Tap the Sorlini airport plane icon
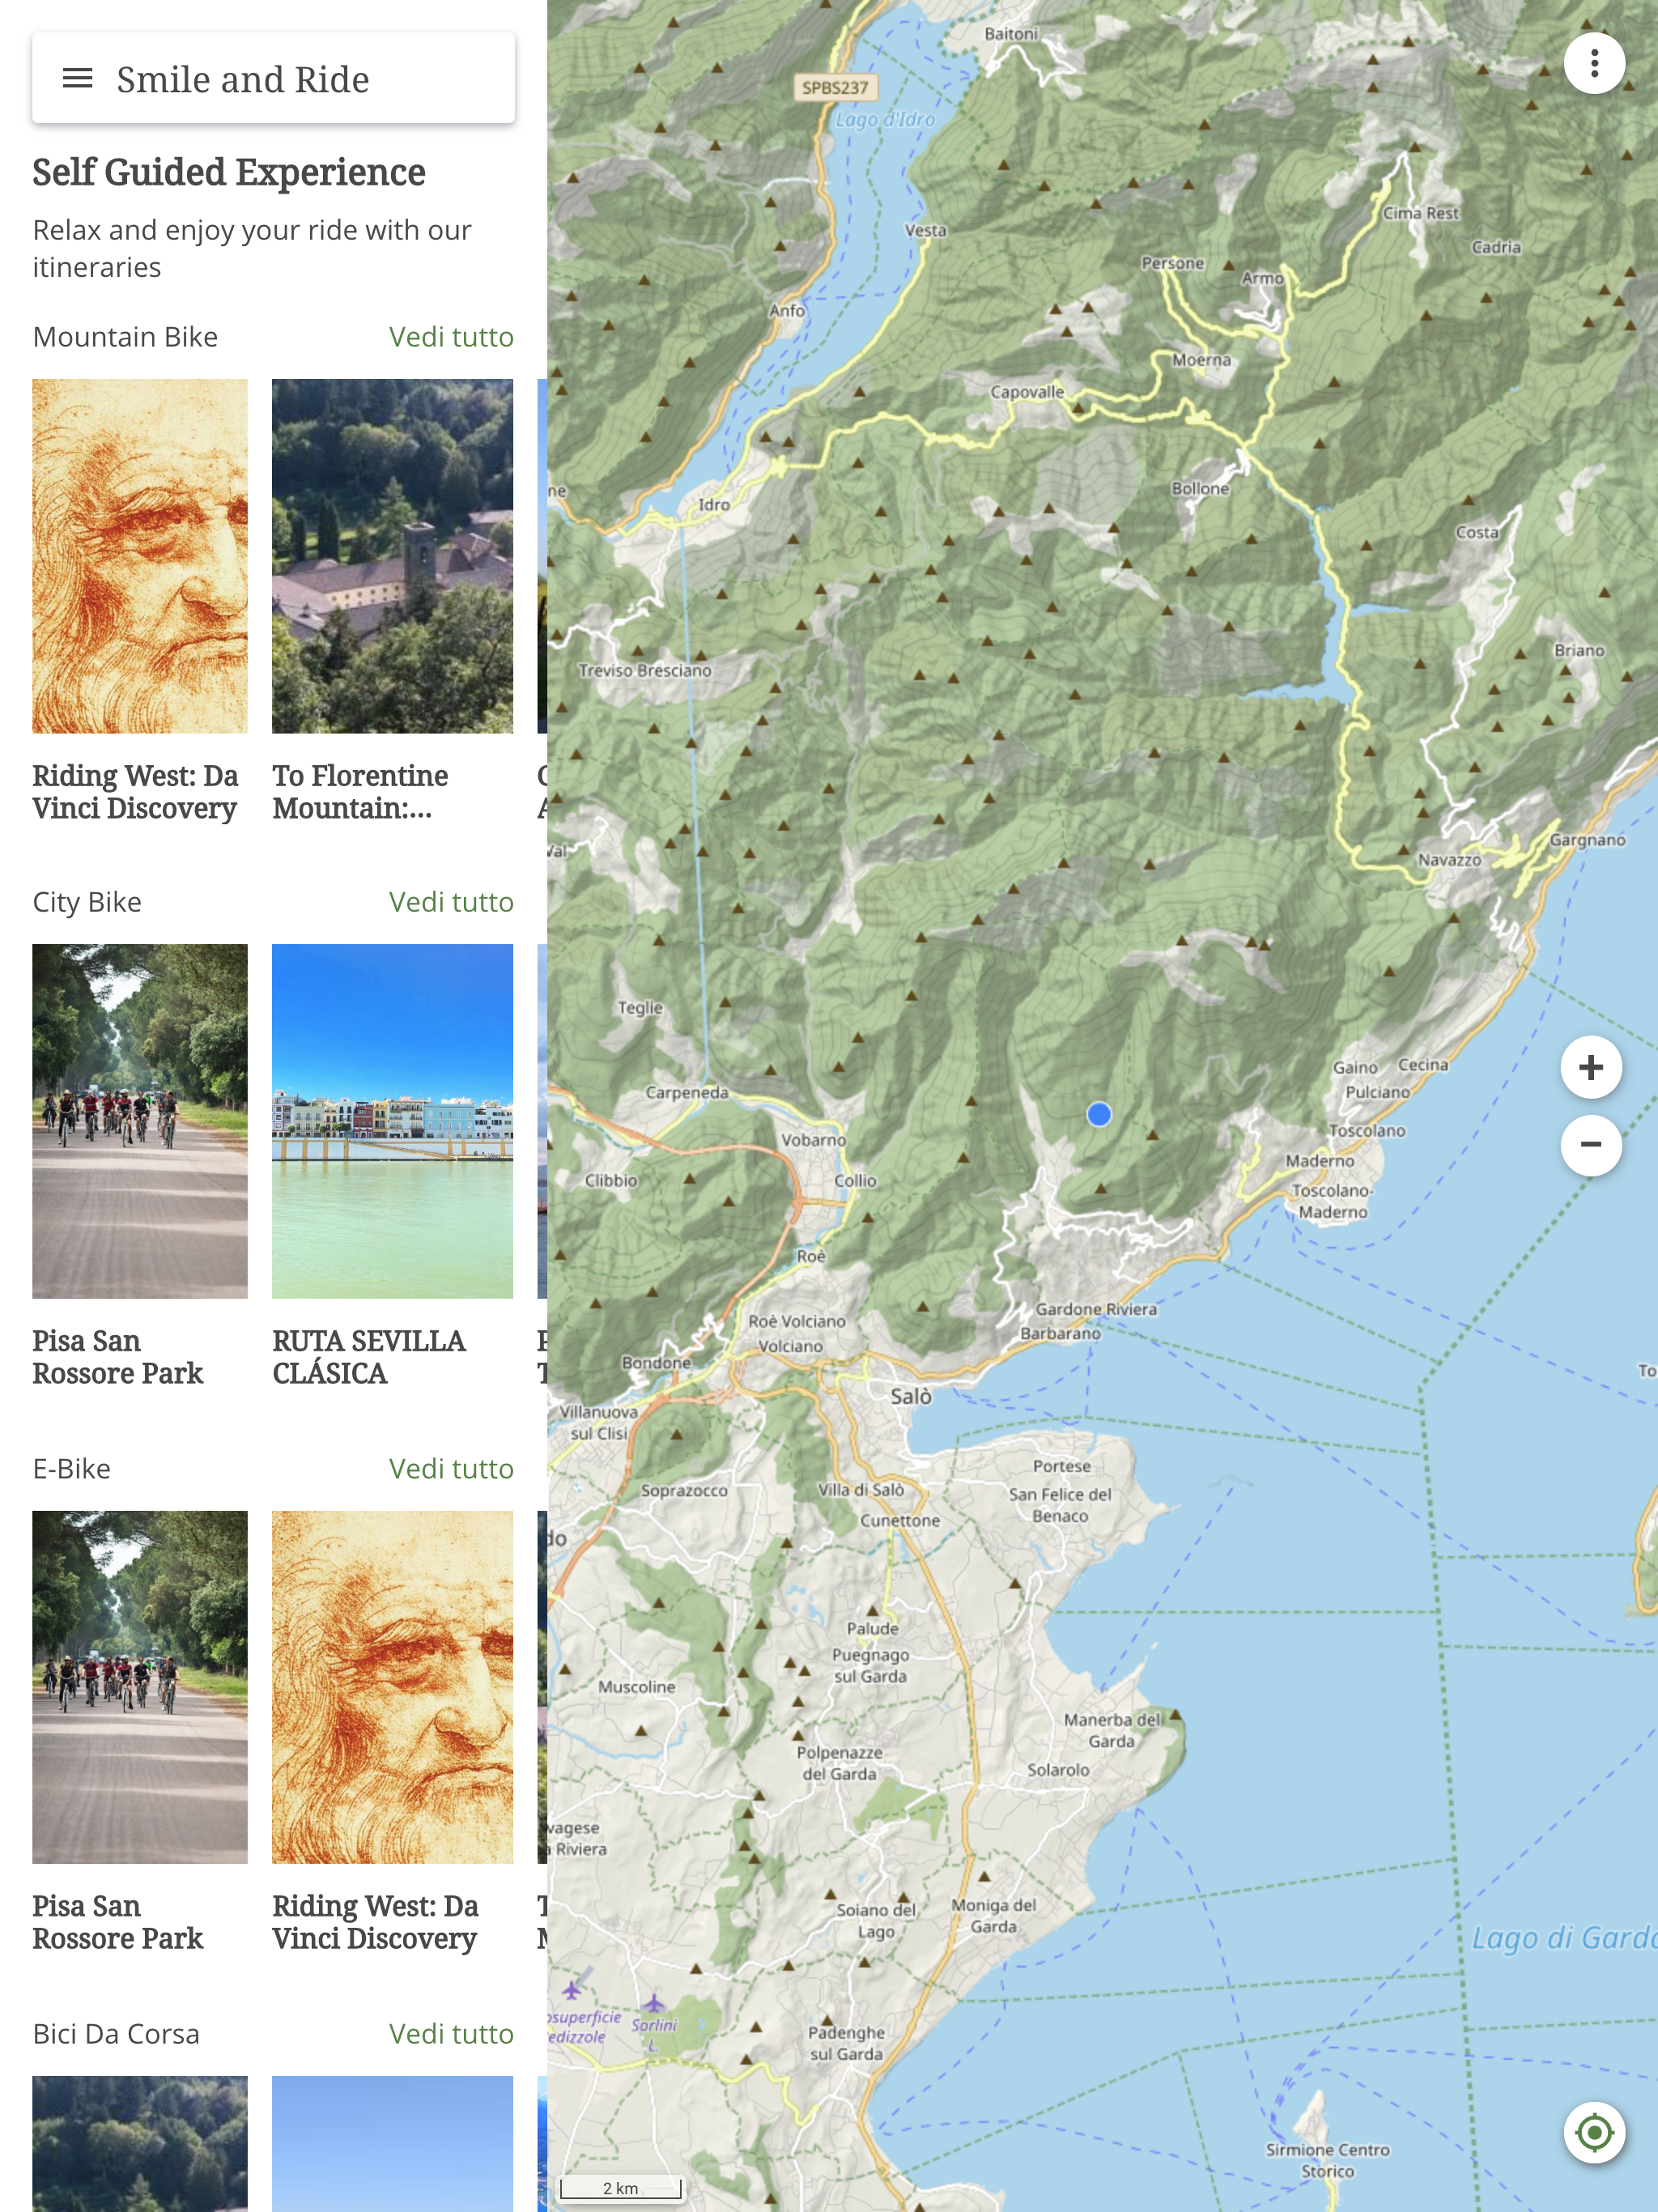The width and height of the screenshot is (1658, 2212). 653,2003
